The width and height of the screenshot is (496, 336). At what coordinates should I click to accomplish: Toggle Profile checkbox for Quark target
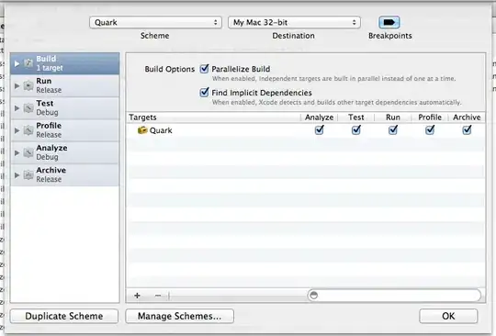coord(430,129)
